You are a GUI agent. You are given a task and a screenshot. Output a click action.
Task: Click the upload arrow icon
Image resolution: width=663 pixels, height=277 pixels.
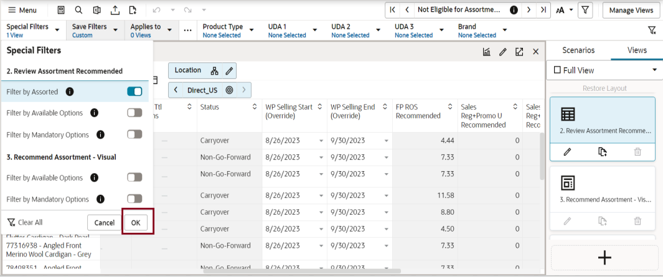[x=115, y=10]
